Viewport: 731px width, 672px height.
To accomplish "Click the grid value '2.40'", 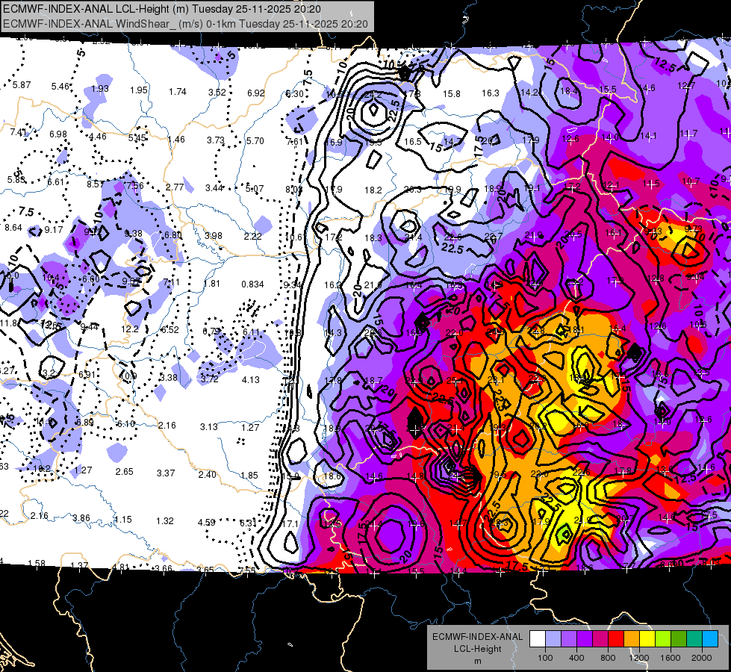I will click(x=208, y=474).
